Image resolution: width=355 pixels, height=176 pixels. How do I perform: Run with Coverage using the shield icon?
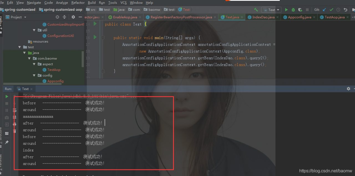click(300, 10)
